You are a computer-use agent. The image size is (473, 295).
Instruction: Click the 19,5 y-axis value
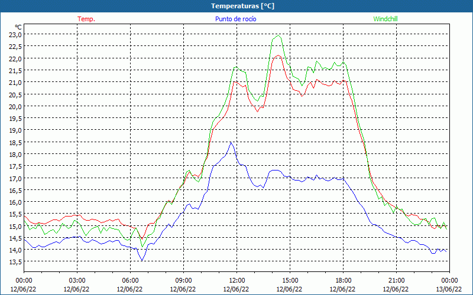(15, 119)
